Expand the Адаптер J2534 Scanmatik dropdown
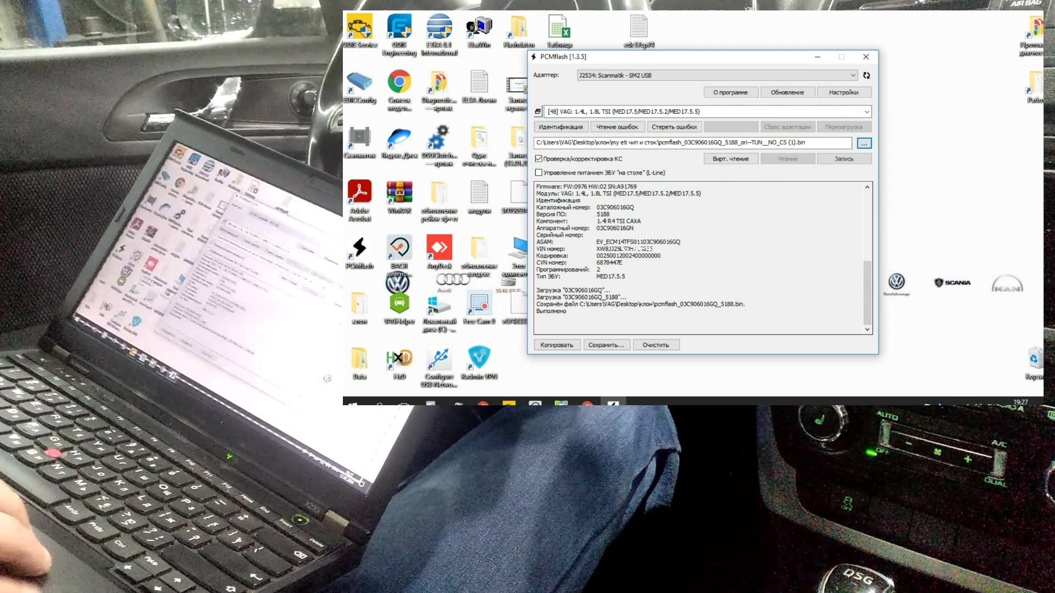Screen dimensions: 1055x593 click(717, 75)
